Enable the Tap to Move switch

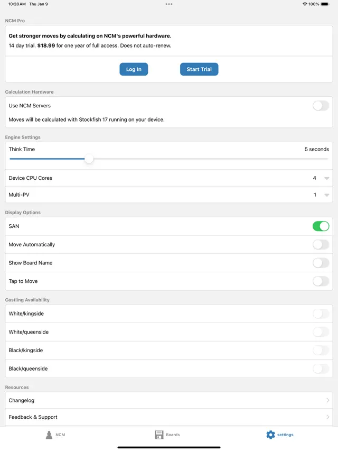(x=321, y=281)
